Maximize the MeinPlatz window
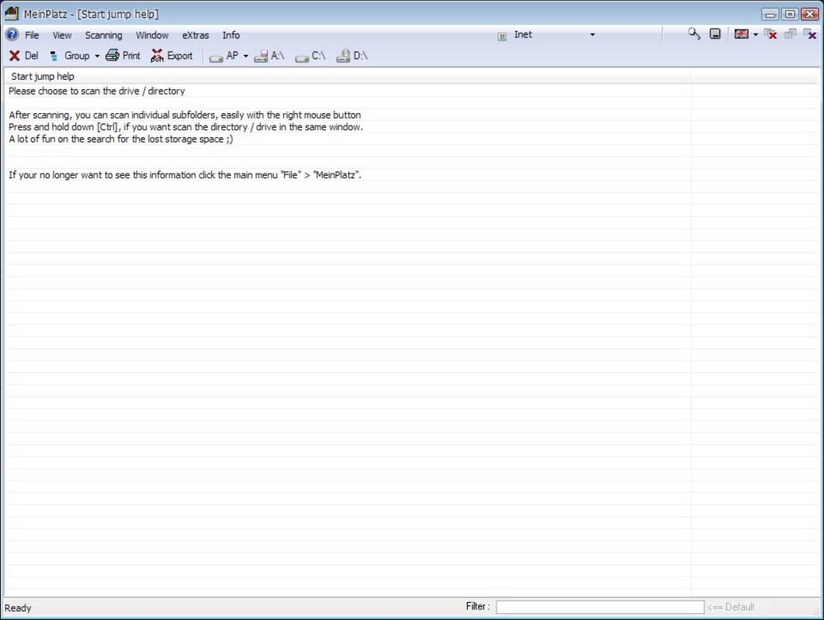824x620 pixels. point(789,14)
